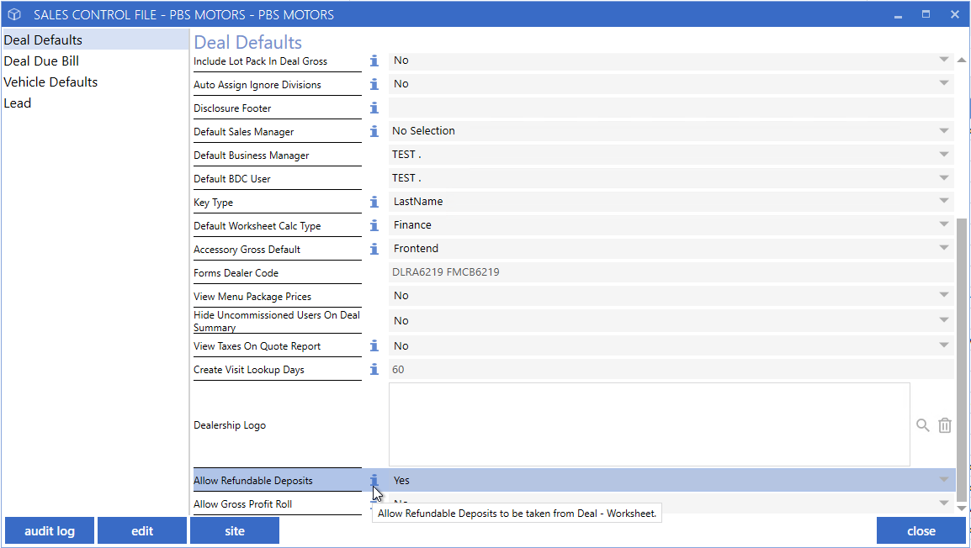Click info icon beside Disclosure Footer
971x548 pixels.
pos(374,108)
